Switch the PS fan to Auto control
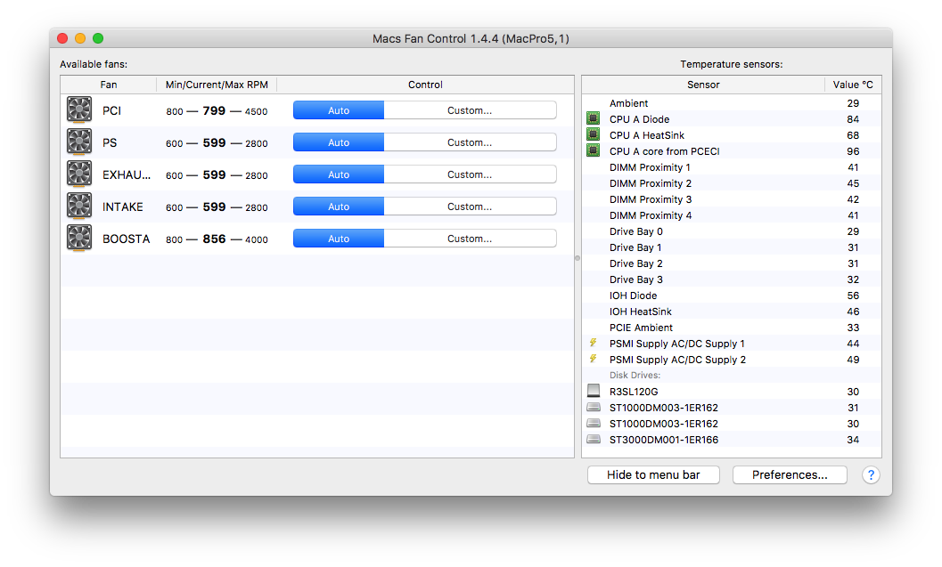The height and width of the screenshot is (567, 942). pyautogui.click(x=339, y=142)
